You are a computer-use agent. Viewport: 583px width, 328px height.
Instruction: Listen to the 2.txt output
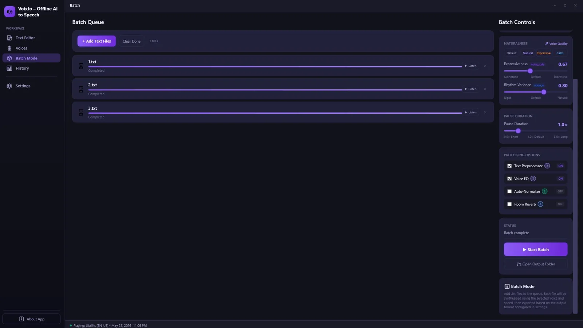coord(470,89)
